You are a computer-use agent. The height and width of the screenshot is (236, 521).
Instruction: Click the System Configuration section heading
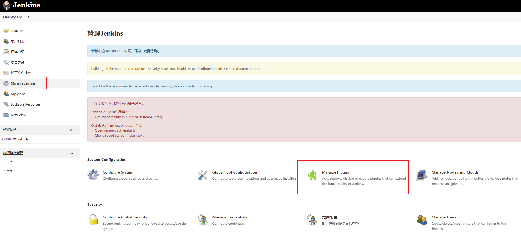(x=107, y=159)
